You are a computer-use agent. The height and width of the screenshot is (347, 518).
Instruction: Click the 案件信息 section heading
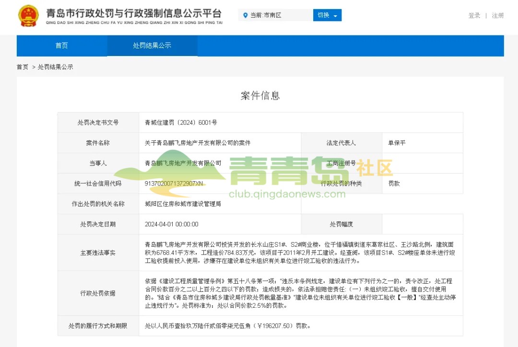(x=260, y=95)
